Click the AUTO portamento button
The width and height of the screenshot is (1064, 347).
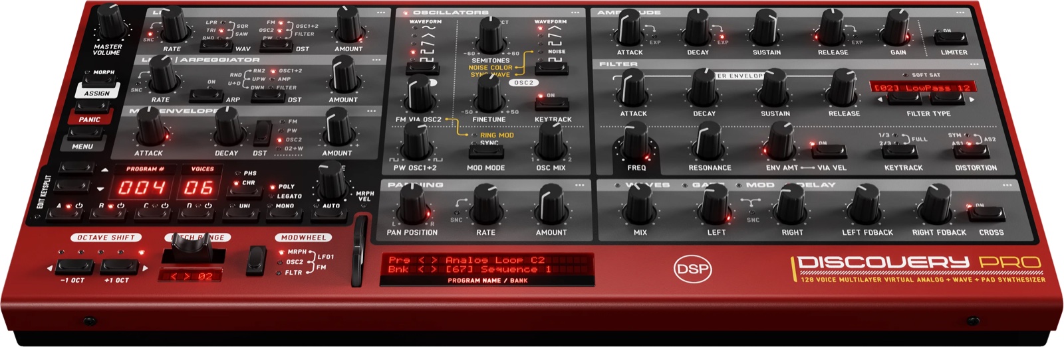[330, 214]
